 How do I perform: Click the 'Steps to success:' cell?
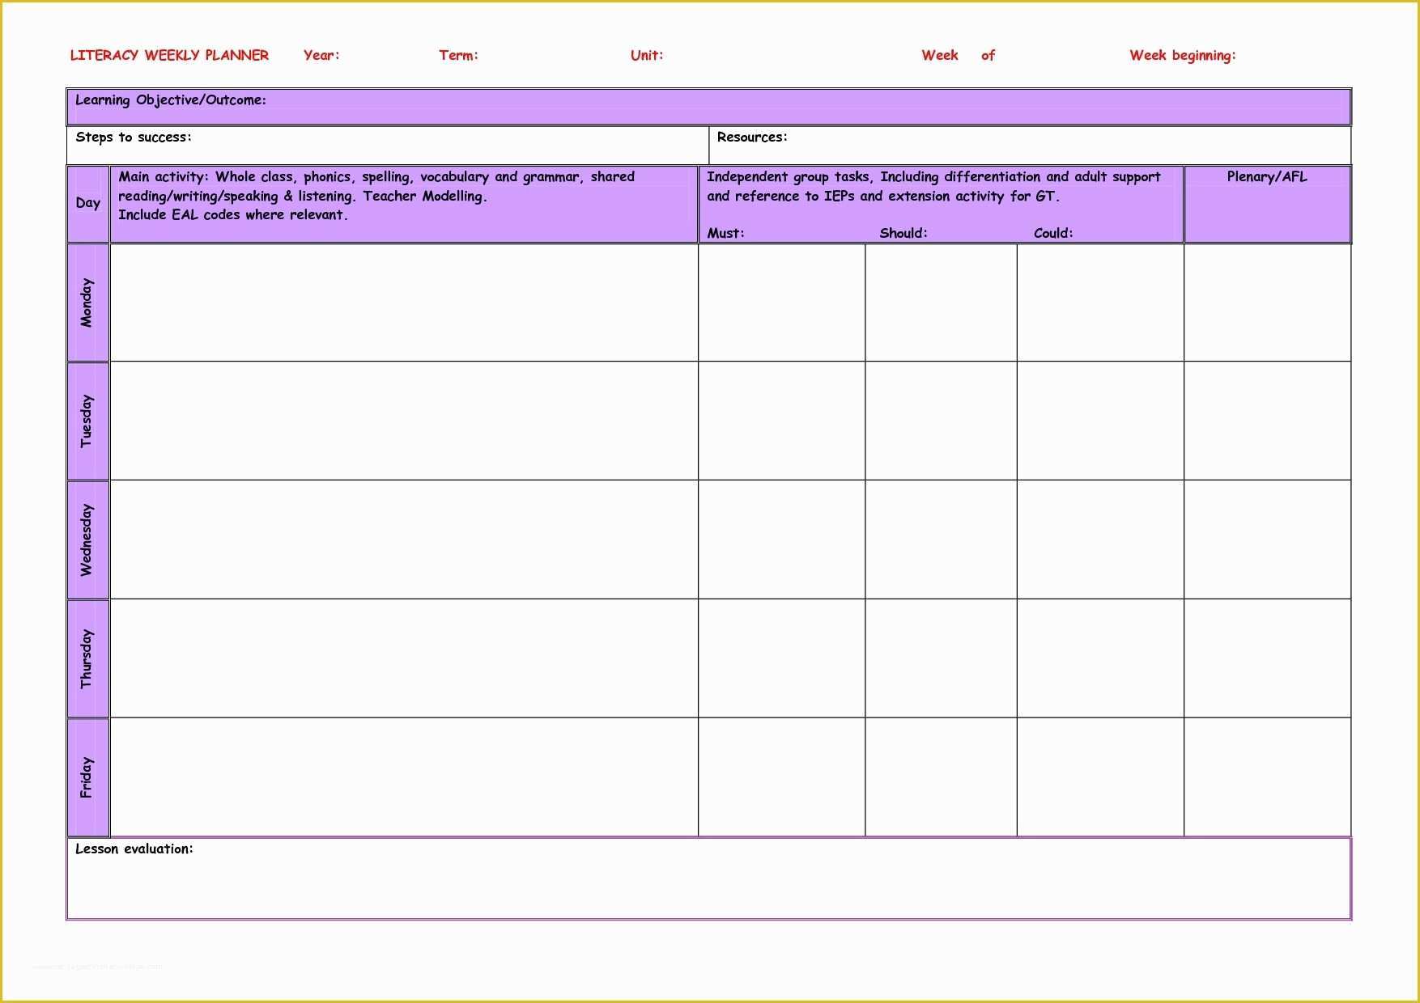tap(388, 145)
